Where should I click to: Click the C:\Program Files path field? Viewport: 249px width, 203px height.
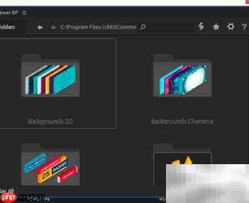98,27
